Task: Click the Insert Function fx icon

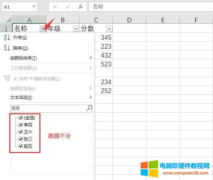Action: 81,7
